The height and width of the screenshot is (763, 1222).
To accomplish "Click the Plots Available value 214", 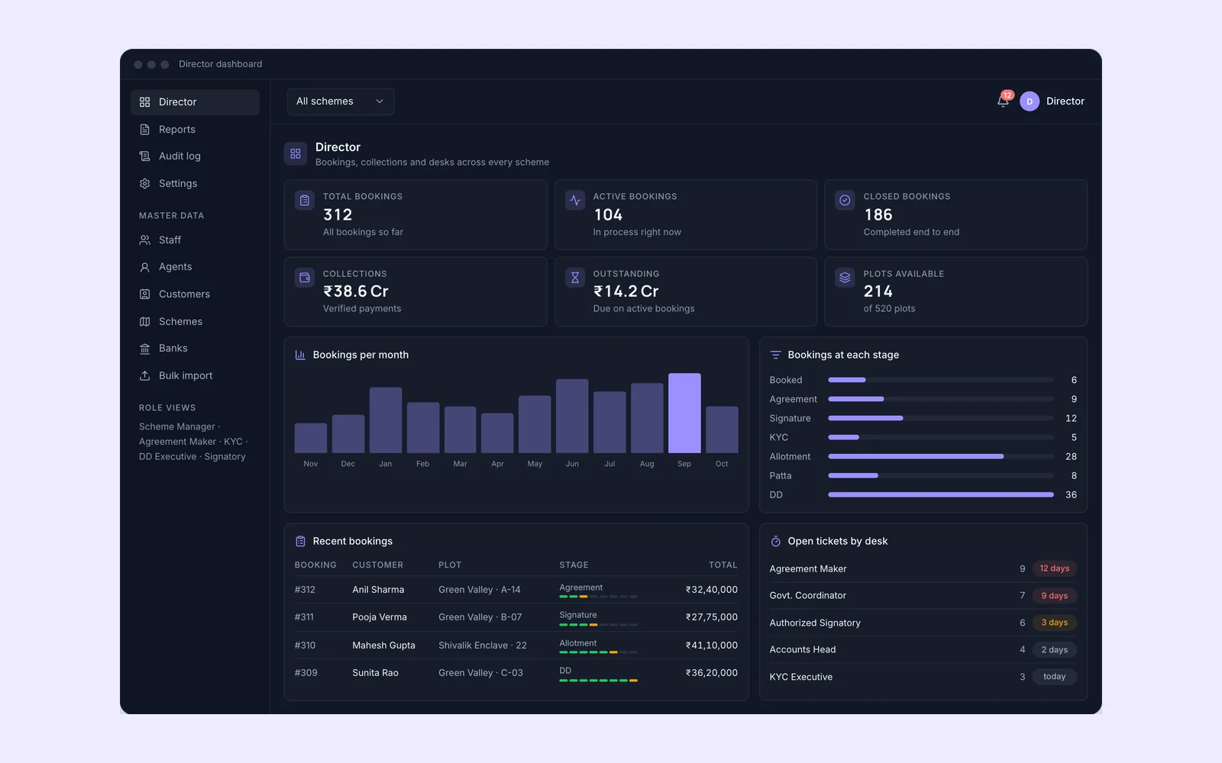I will 878,291.
